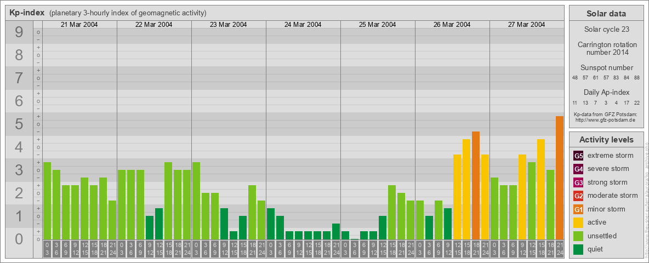The width and height of the screenshot is (649, 263).
Task: Click the 15–18 bar on 25 Mar
Action: point(391,213)
